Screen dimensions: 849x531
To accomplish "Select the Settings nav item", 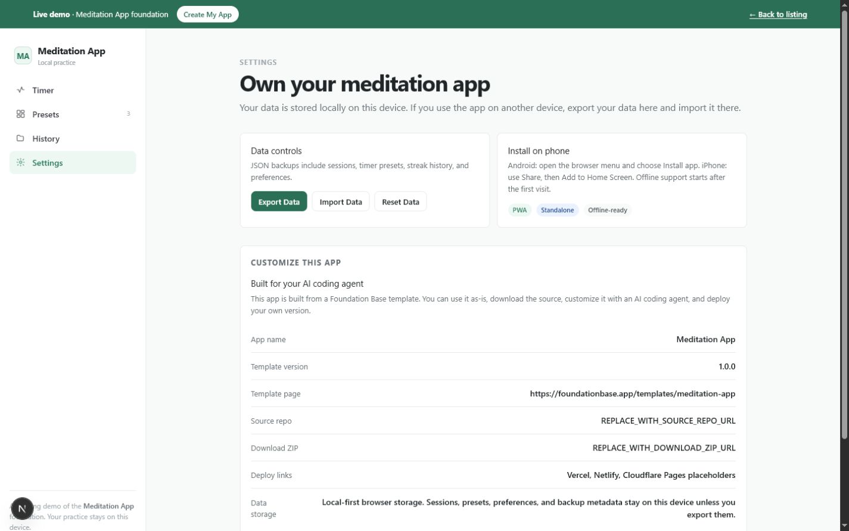I will pos(73,163).
